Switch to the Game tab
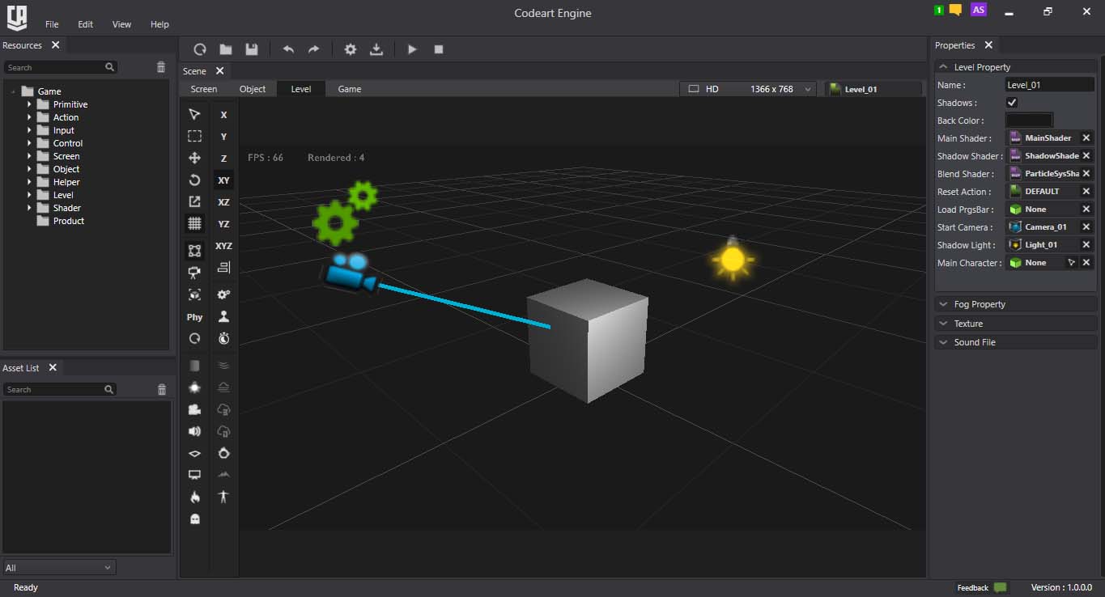 click(349, 89)
